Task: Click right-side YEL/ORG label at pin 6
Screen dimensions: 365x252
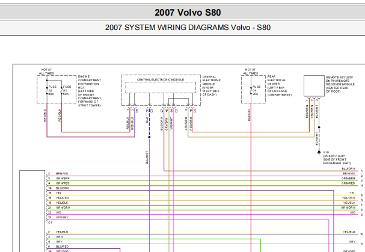Action: click(x=349, y=198)
